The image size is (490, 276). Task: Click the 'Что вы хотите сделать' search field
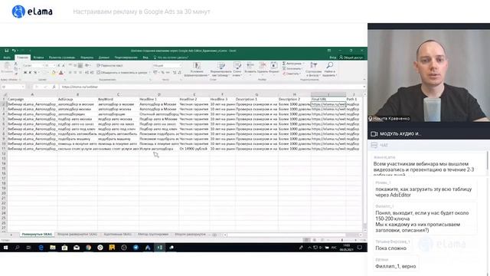click(x=171, y=58)
